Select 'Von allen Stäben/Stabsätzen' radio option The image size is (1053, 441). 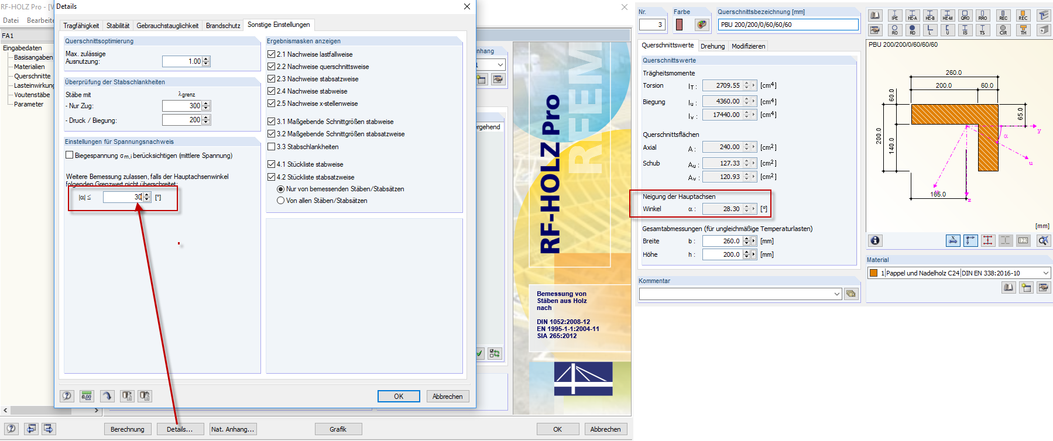point(280,201)
